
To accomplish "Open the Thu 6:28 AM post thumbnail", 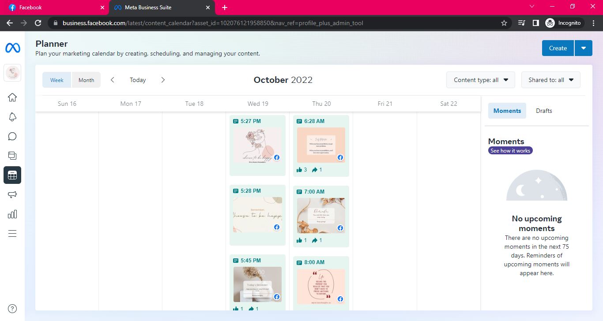I will pyautogui.click(x=321, y=146).
